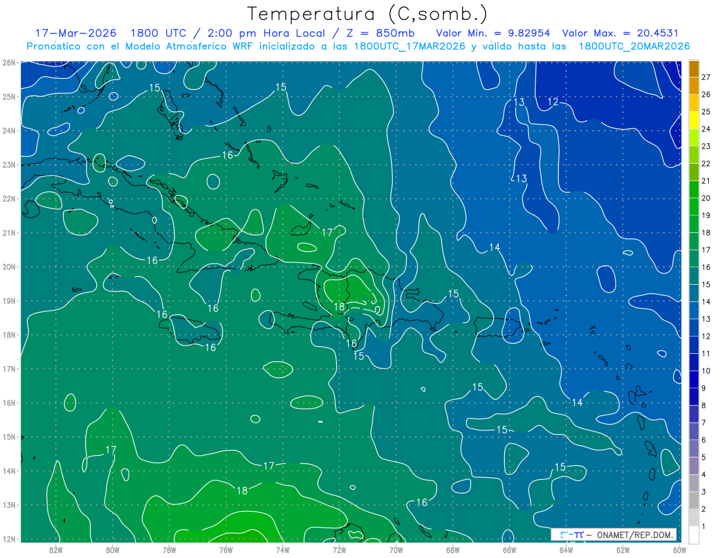Click the 12 contour label on the map
The width and height of the screenshot is (722, 558).
pos(553,102)
